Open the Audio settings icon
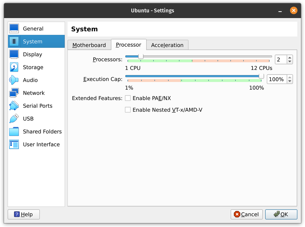Screen dimensions: 305x227 coord(14,80)
